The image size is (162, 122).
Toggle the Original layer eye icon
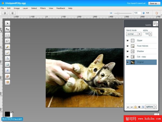[128, 62]
